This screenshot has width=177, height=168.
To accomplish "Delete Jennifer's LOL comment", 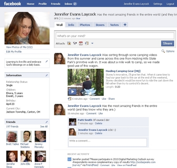I will [99, 133].
